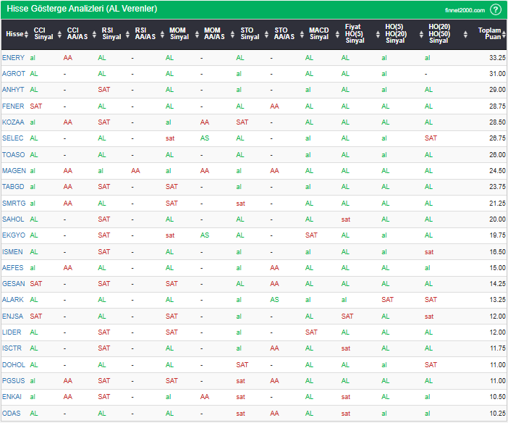
Task: Open AEFES stock link
Action: 12,268
